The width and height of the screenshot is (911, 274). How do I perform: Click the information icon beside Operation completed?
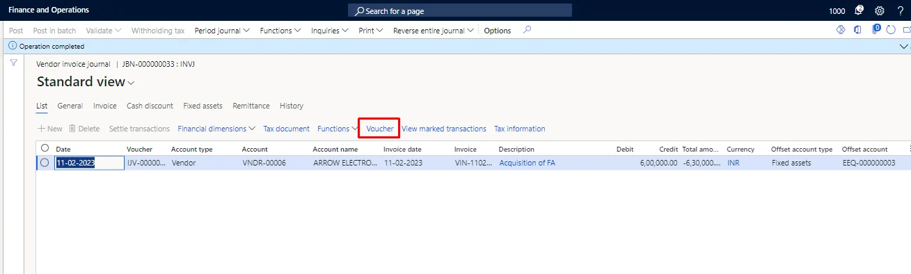coord(12,46)
